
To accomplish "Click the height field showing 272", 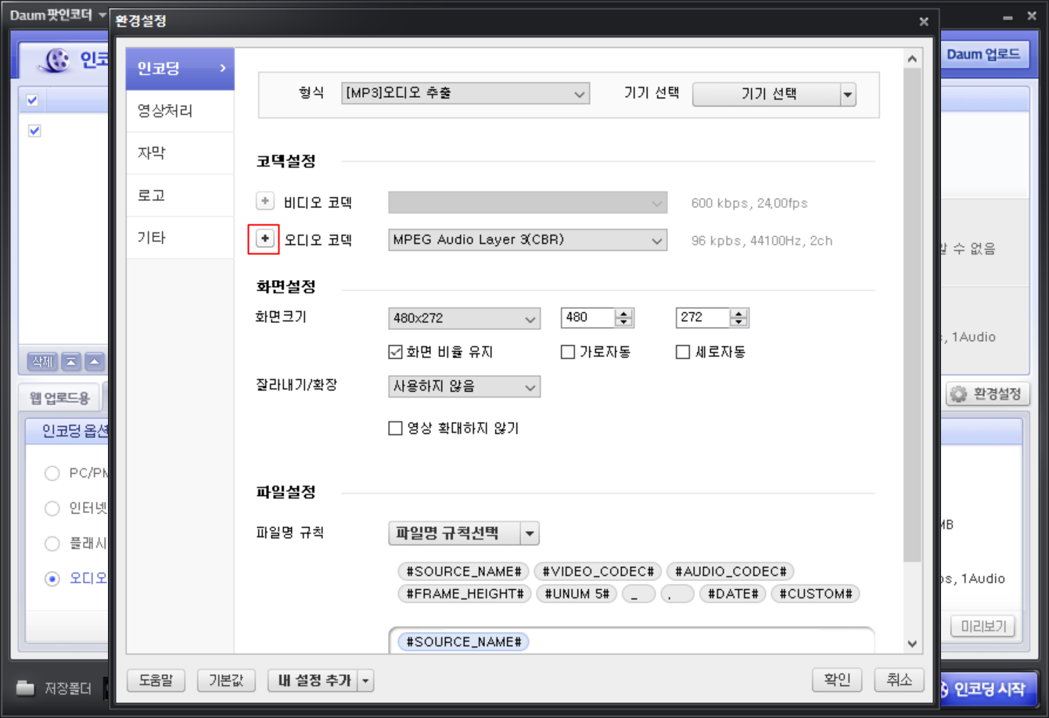I will pos(702,318).
